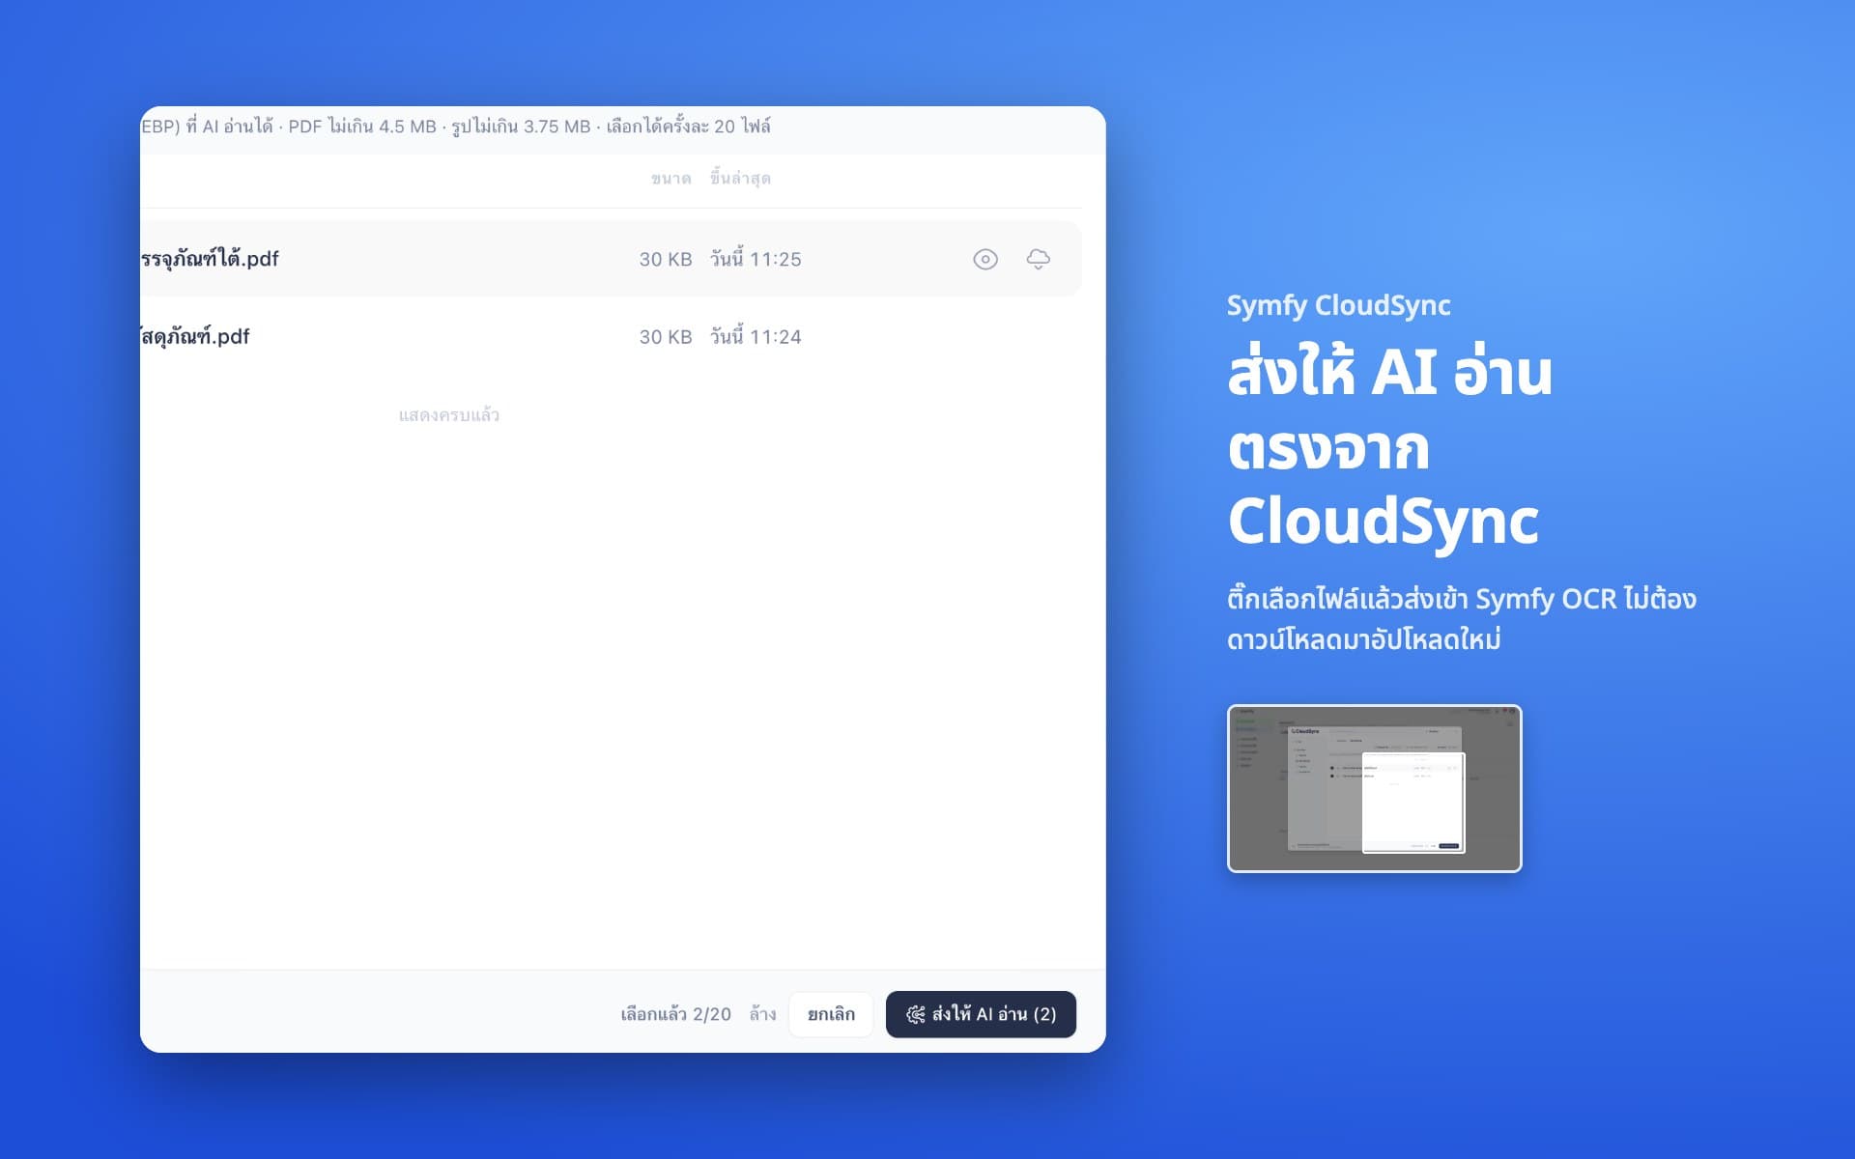The width and height of the screenshot is (1855, 1159).
Task: Cancel the dialog with ยกเลิก button
Action: (x=831, y=1014)
